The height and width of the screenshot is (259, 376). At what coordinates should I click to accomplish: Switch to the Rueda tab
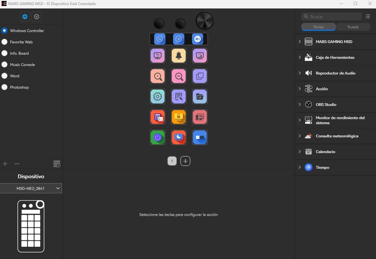353,27
